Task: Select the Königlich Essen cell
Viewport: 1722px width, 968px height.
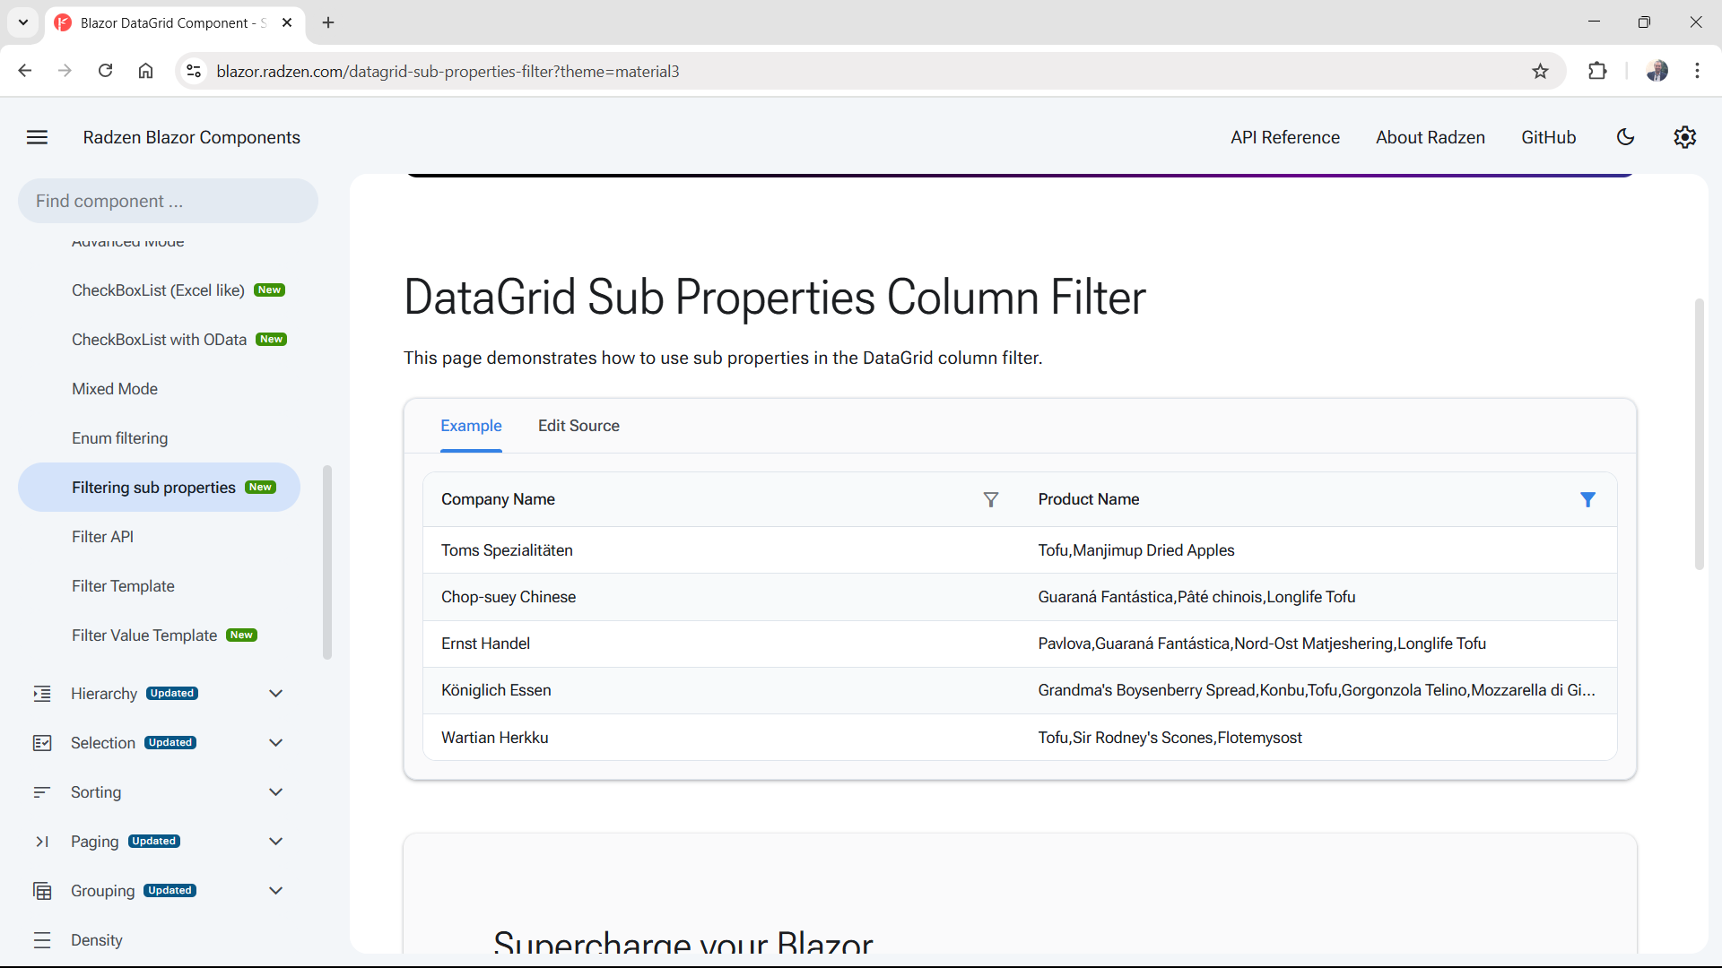Action: (721, 690)
